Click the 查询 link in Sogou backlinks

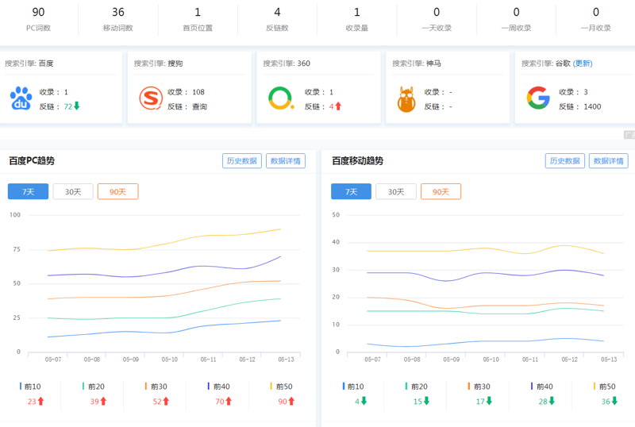[x=198, y=106]
